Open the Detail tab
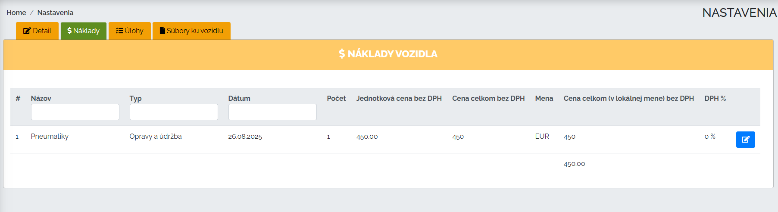 37,31
